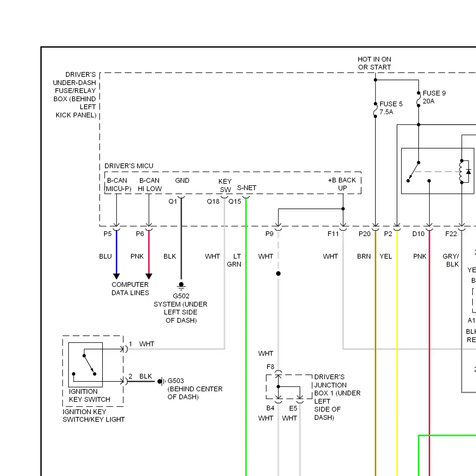Screen dimensions: 476x476
Task: Click the '+B BACK UP' pin label
Action: pos(342,184)
